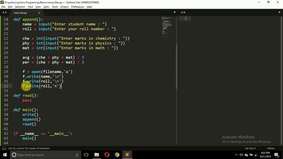
Task: Open Opera browser from taskbar
Action: 107,155
